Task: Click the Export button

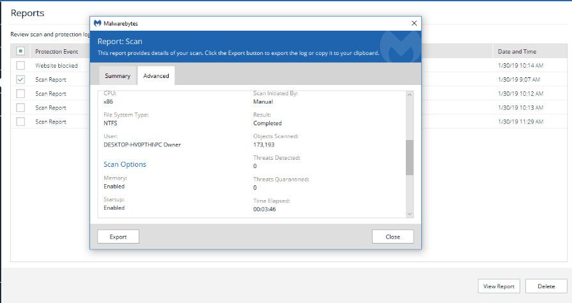Action: (118, 237)
